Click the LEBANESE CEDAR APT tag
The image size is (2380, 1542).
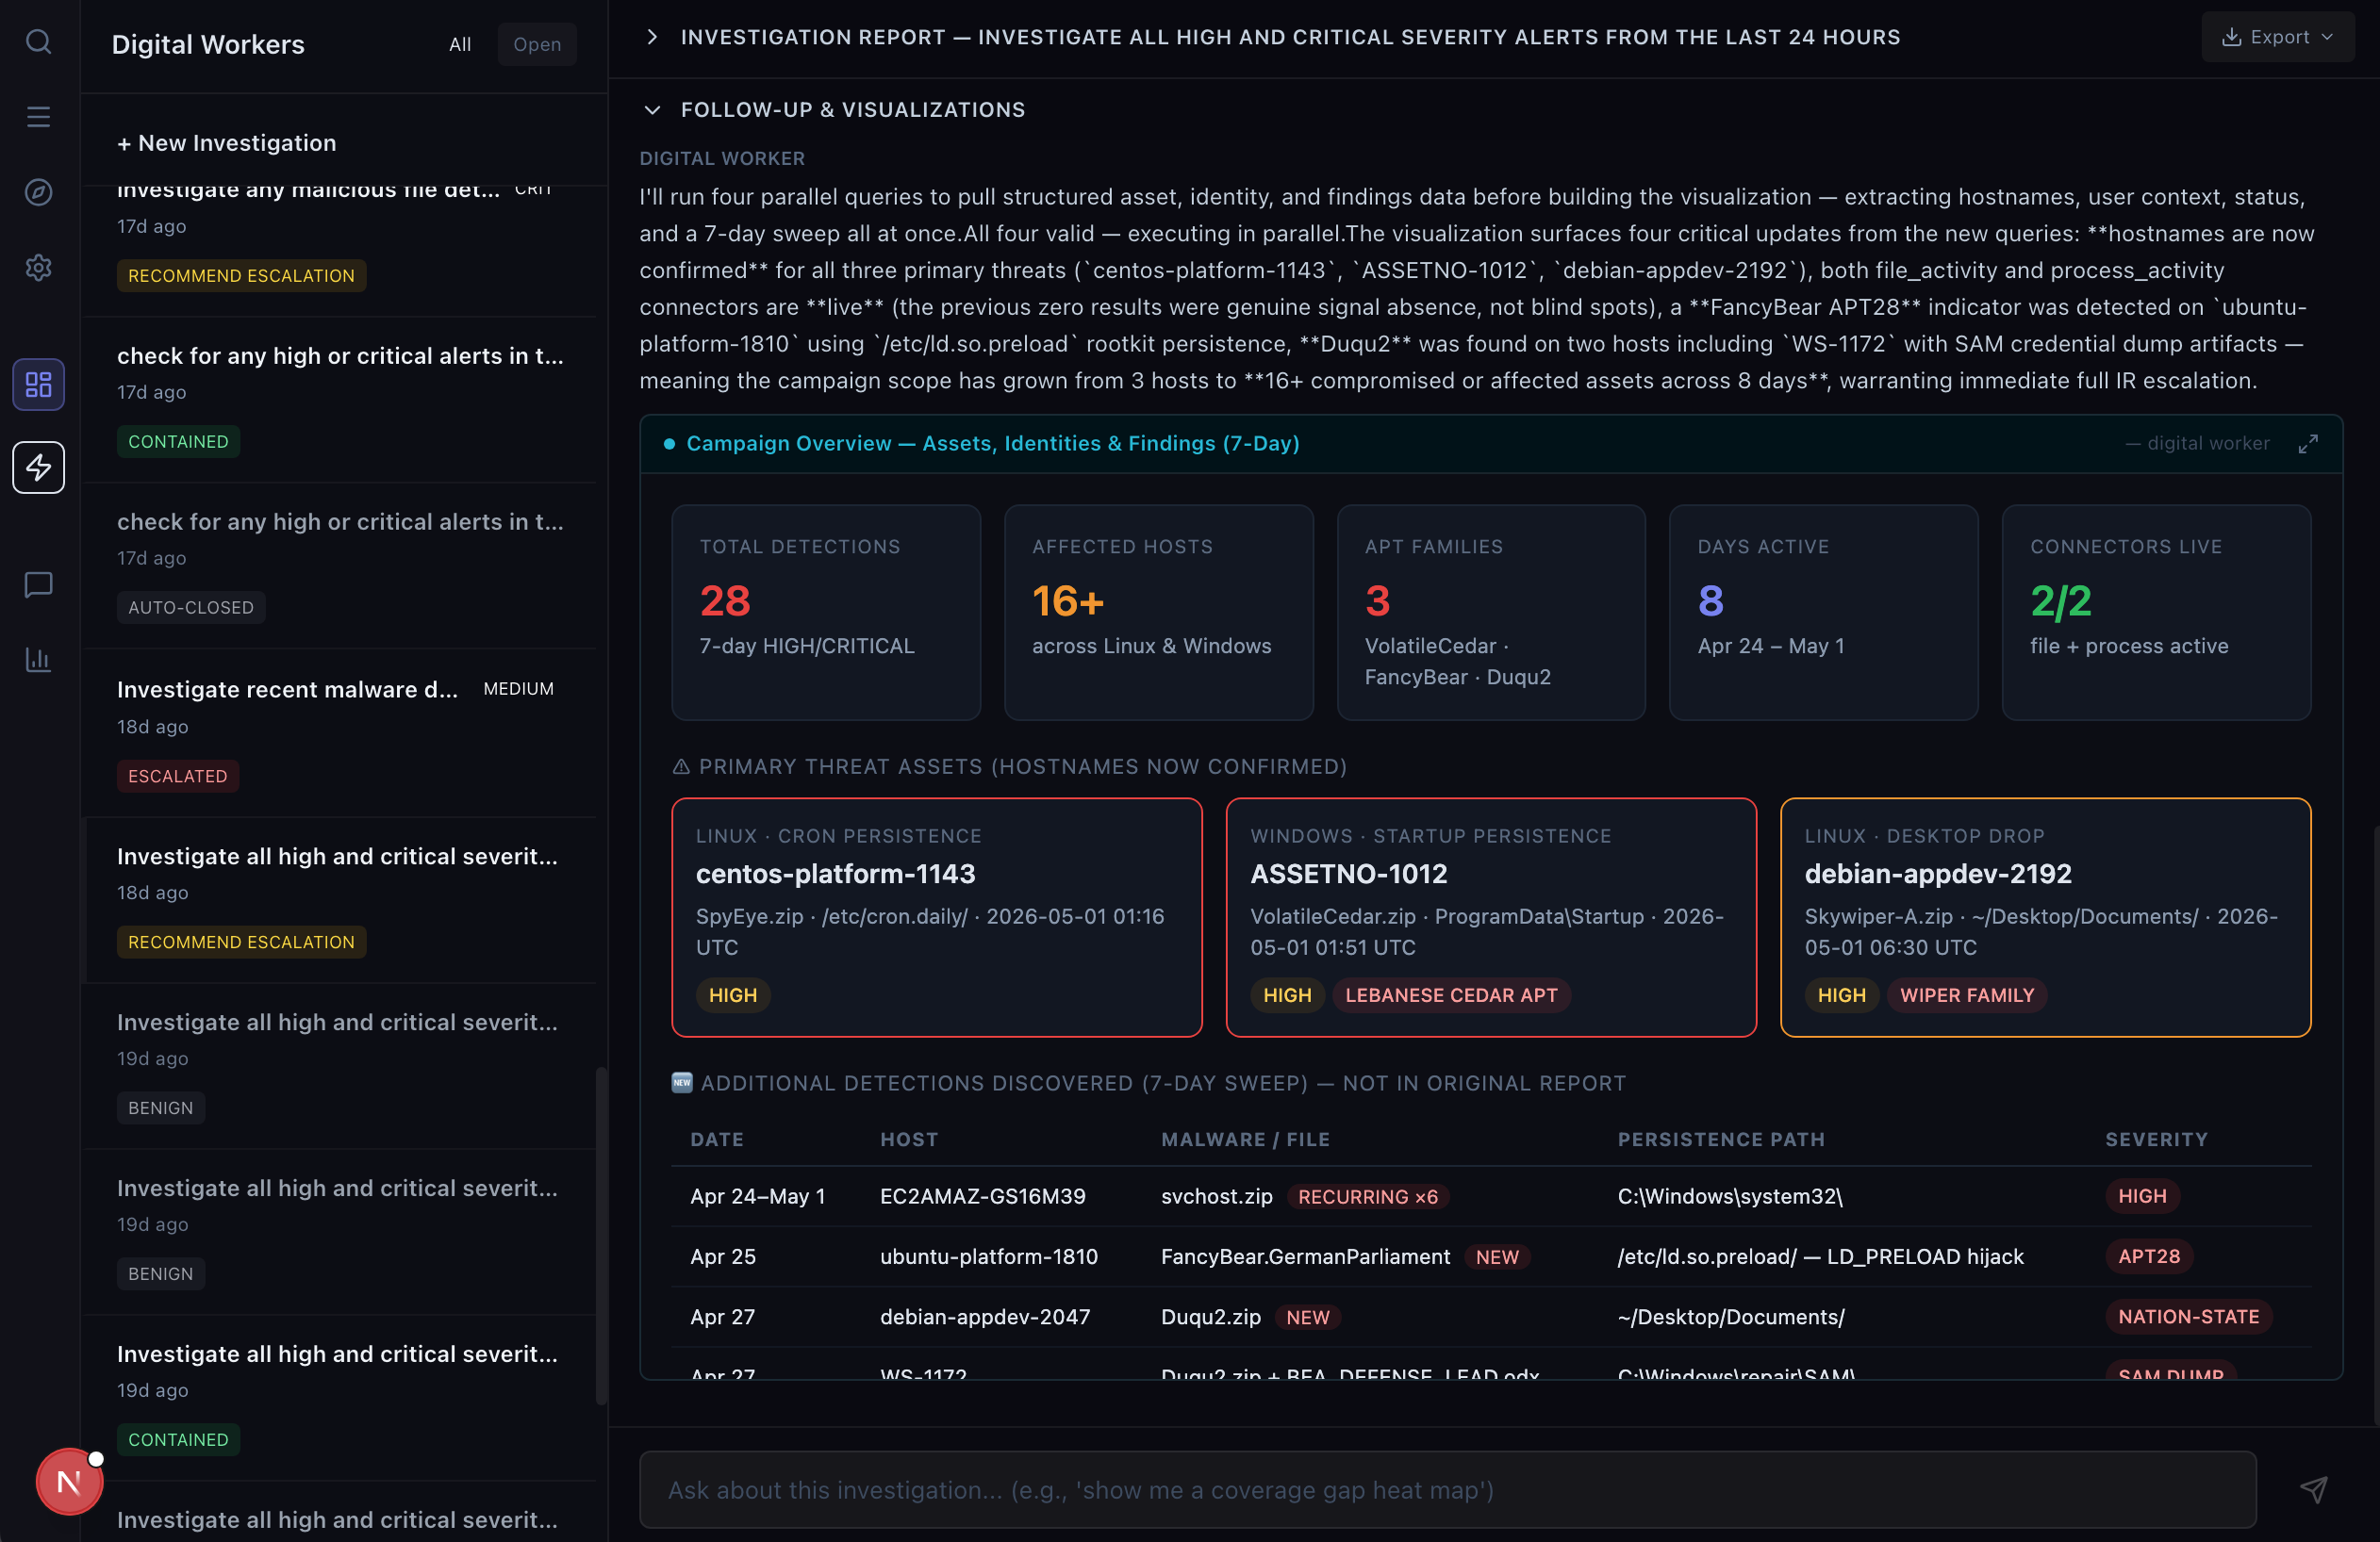[1451, 994]
